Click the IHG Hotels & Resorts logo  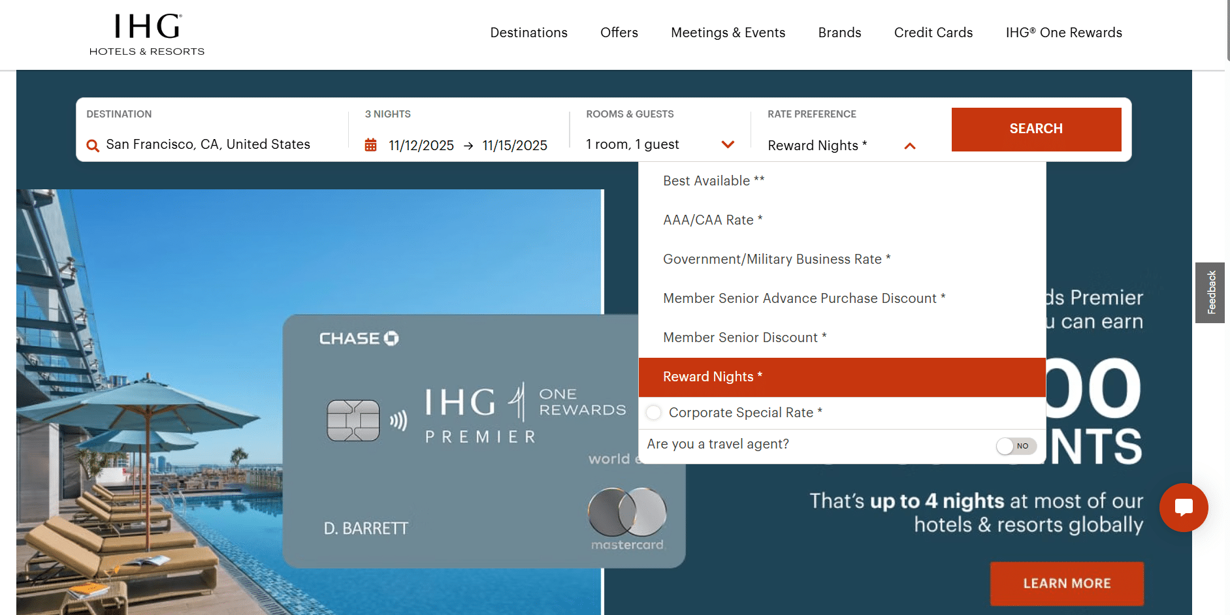147,35
